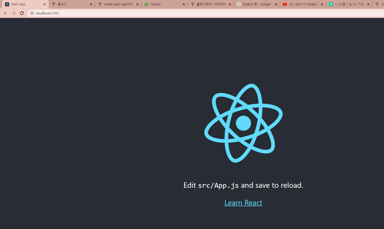Close the Node.js 란 Google tab
Screen dimensions: 384x229
pyautogui.click(x=276, y=4)
